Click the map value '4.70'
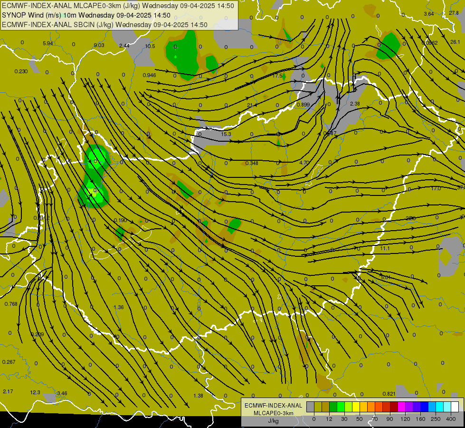The width and height of the screenshot is (465, 428). pos(304,163)
